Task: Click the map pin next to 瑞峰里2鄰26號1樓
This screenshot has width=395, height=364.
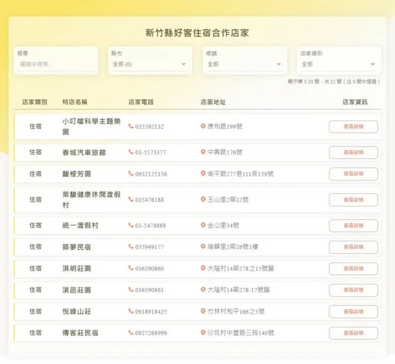Action: [203, 247]
